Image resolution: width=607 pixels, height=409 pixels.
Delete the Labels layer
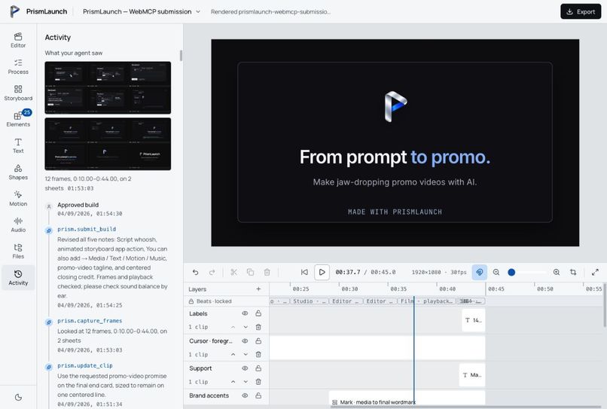coord(258,327)
